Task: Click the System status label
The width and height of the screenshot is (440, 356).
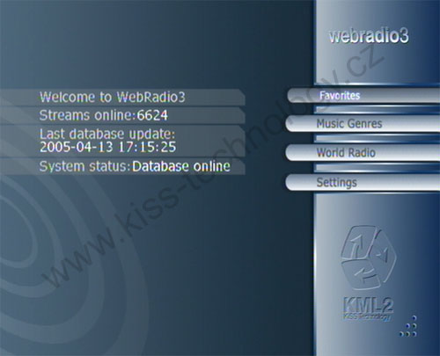Action: tap(84, 166)
